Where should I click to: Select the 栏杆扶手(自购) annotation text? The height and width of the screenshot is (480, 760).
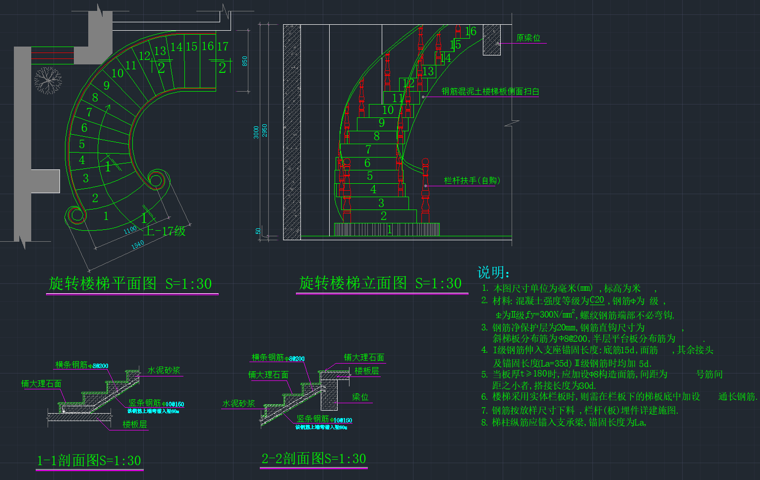472,181
